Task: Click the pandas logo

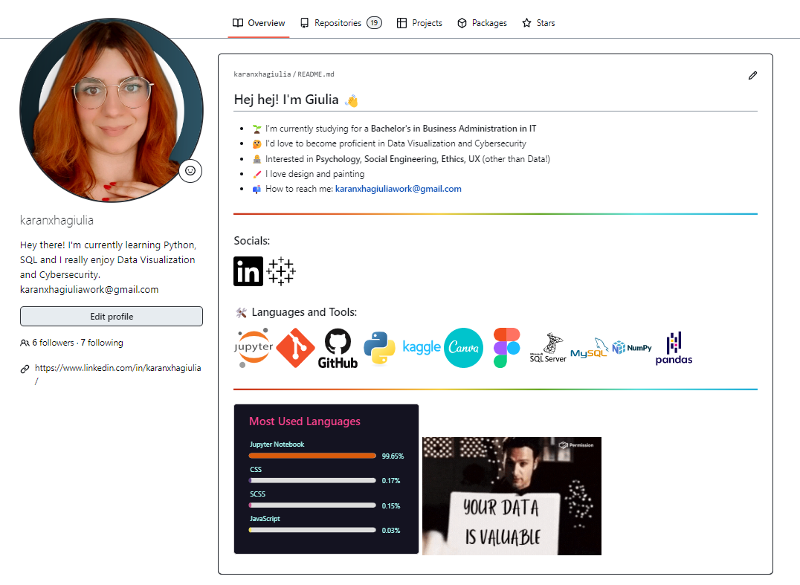Action: click(674, 349)
